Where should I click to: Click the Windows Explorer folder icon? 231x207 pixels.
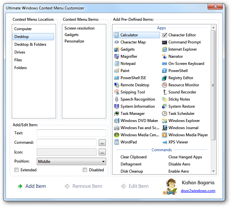pyautogui.click(x=165, y=121)
